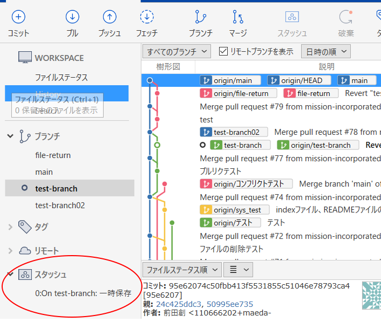Open the ファイルステータス順 dropdown

point(181,269)
